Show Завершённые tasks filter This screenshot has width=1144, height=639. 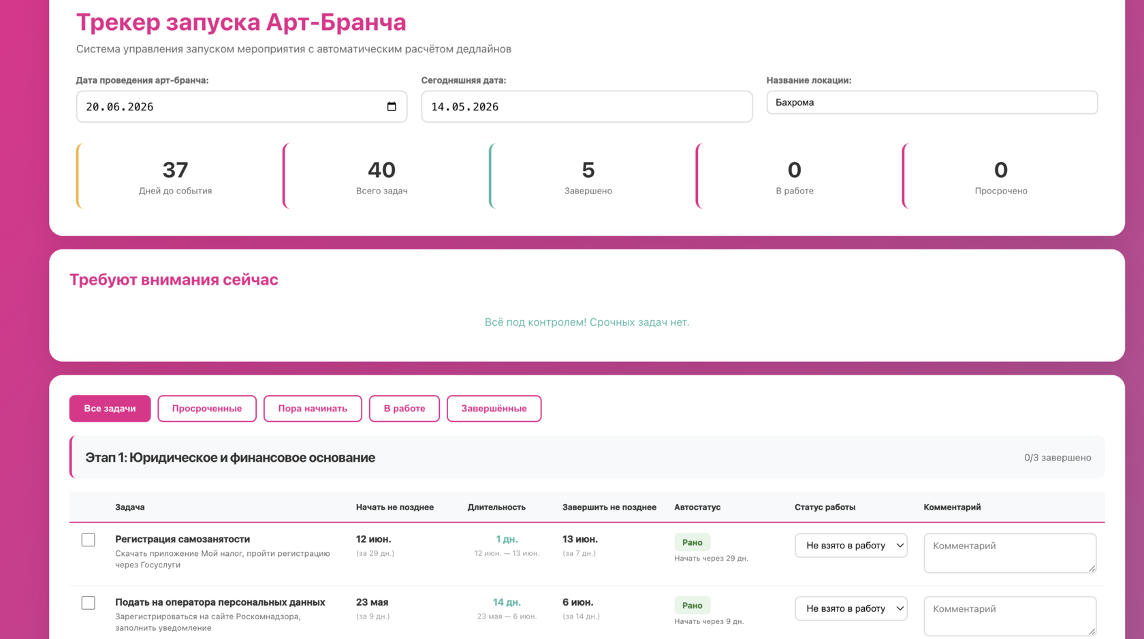point(494,409)
